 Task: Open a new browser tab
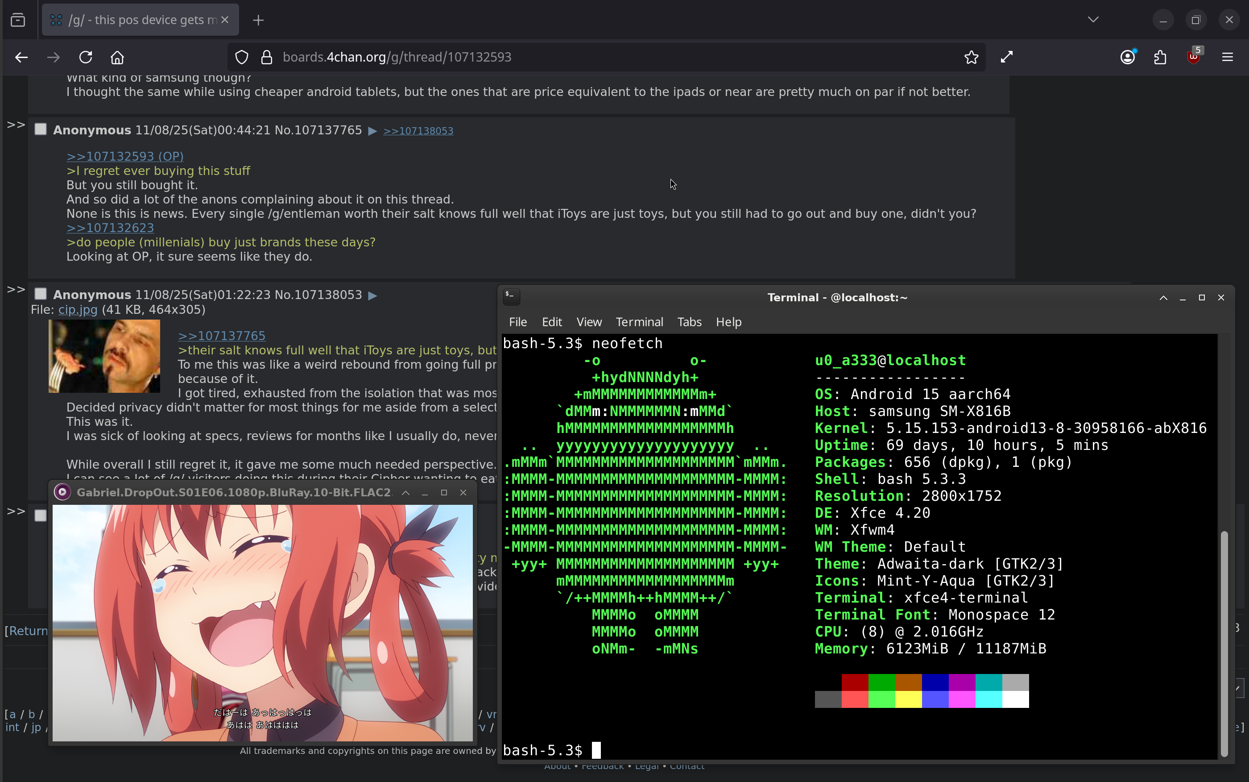(258, 20)
